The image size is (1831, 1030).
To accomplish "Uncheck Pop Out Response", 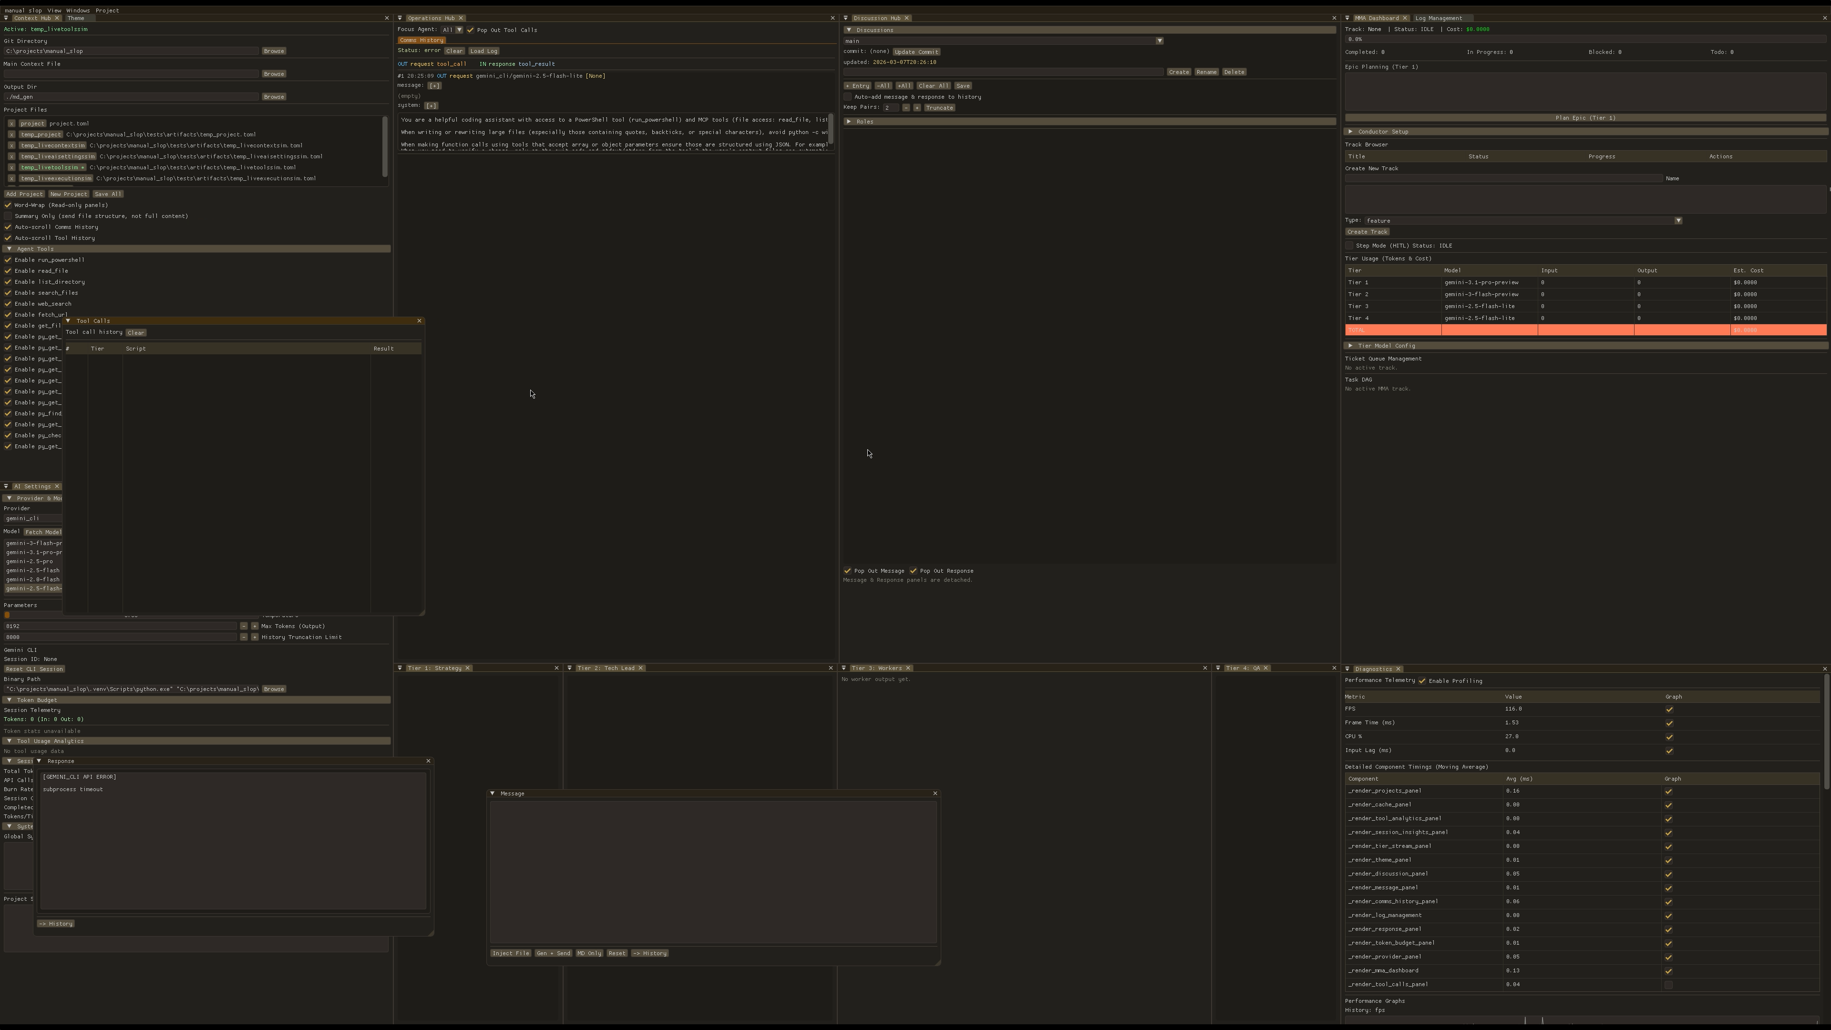I will coord(914,571).
